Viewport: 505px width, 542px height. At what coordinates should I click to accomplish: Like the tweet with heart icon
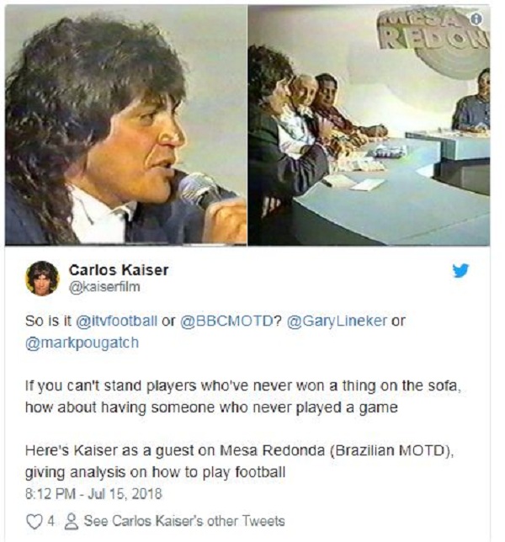pyautogui.click(x=34, y=521)
